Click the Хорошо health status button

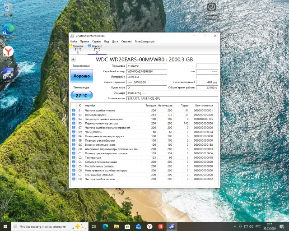[x=82, y=76]
